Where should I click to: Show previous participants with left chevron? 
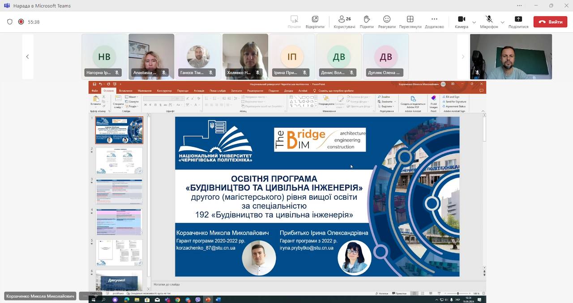27,57
